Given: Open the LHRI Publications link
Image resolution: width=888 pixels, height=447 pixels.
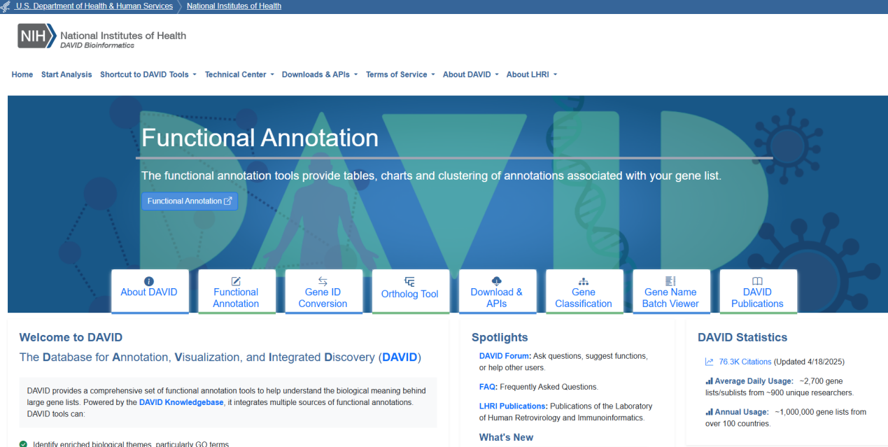Looking at the screenshot, I should point(513,406).
